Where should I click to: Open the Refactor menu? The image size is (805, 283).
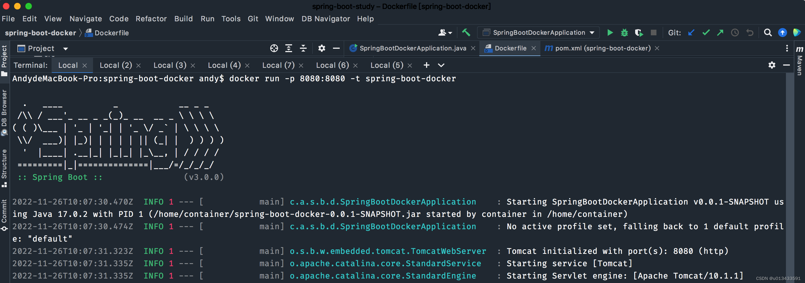coord(151,19)
